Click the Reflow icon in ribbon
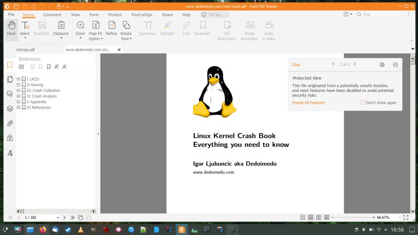The image size is (418, 235). (111, 28)
